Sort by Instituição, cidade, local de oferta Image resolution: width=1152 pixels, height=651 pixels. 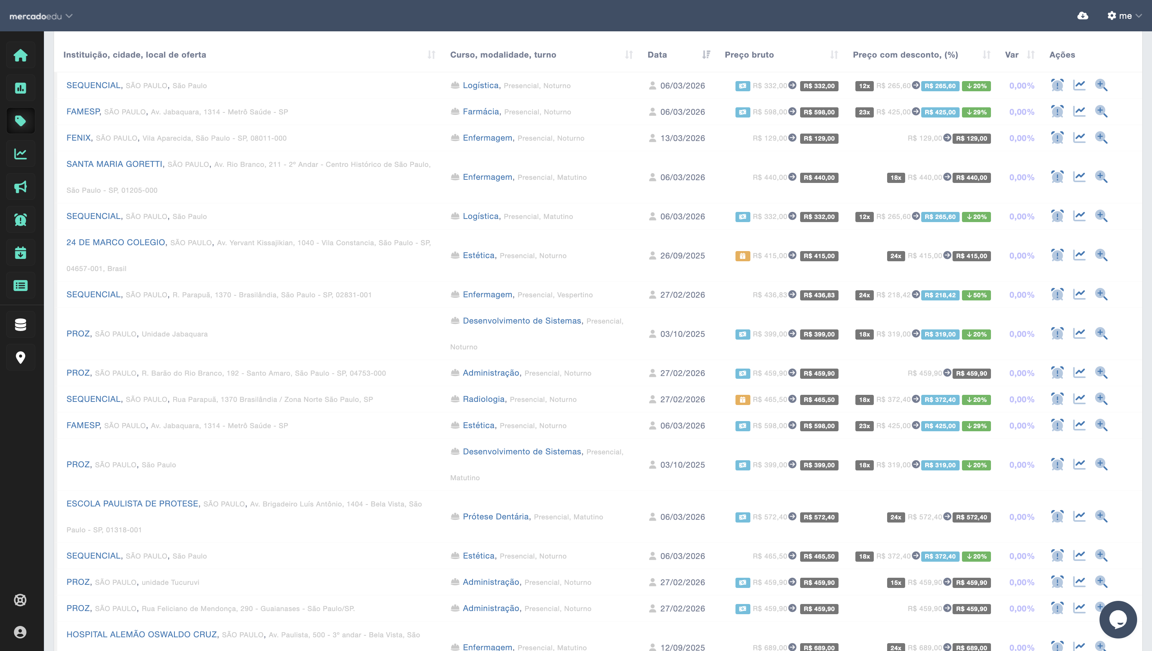point(431,54)
